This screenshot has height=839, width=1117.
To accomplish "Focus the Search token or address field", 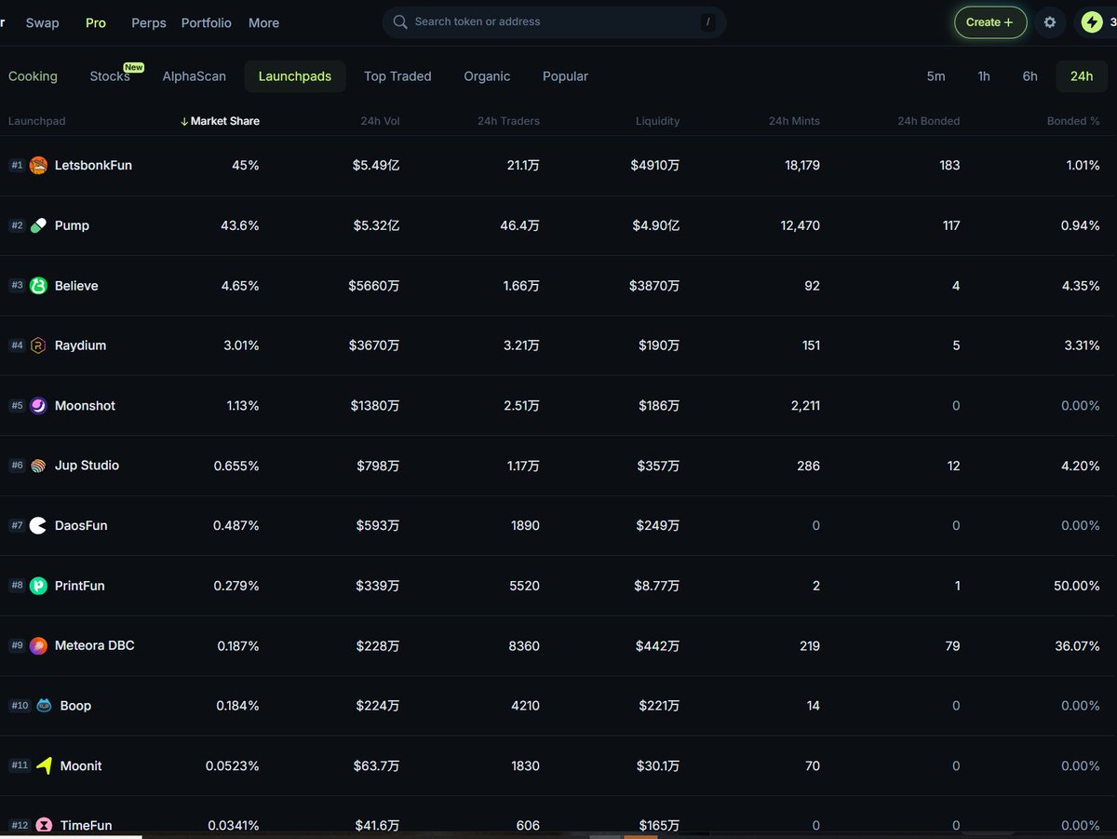I will [x=554, y=22].
